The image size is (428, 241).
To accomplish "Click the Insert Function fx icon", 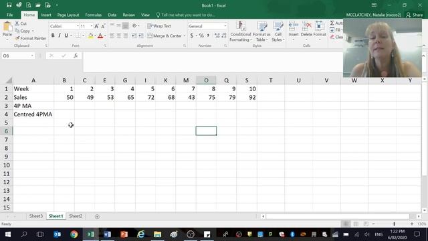I will (x=76, y=56).
